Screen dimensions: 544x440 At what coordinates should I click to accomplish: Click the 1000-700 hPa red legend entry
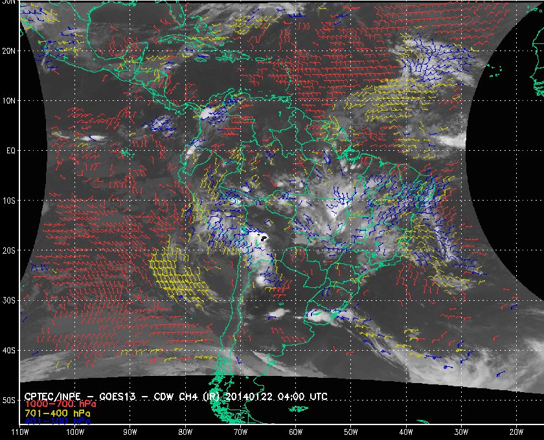[x=60, y=404]
